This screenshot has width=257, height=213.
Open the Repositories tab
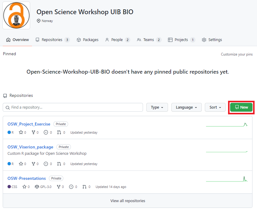coord(52,40)
